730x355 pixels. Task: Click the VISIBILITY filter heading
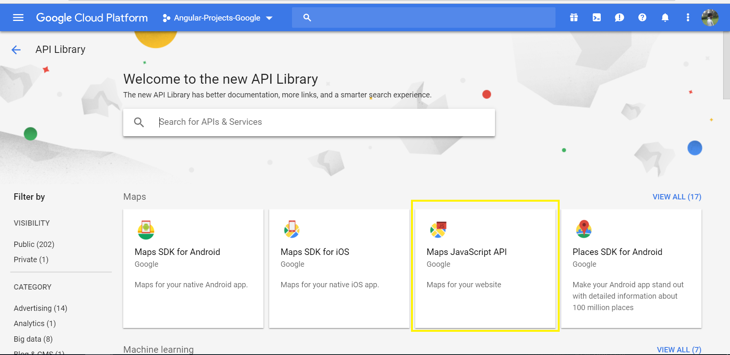pyautogui.click(x=32, y=223)
